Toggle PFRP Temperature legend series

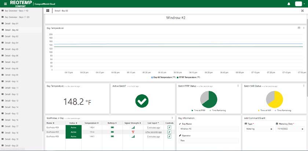188,77
